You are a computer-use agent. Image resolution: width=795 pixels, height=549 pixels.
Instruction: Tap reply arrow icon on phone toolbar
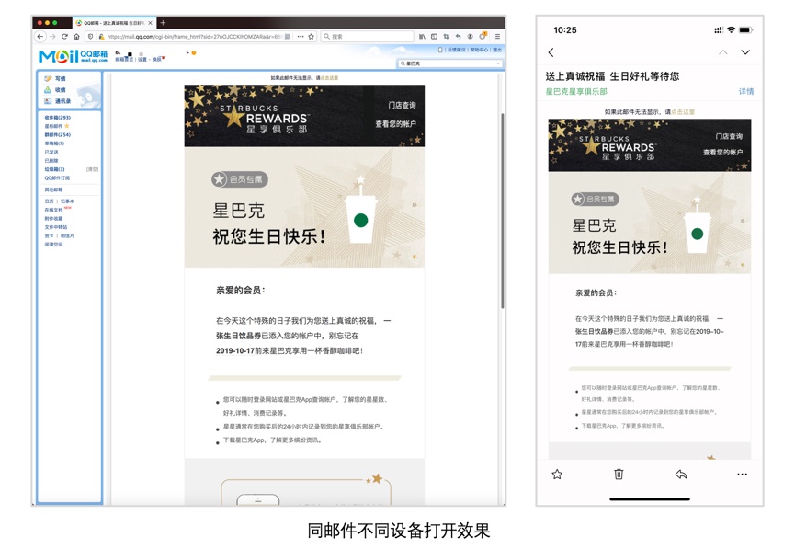681,475
